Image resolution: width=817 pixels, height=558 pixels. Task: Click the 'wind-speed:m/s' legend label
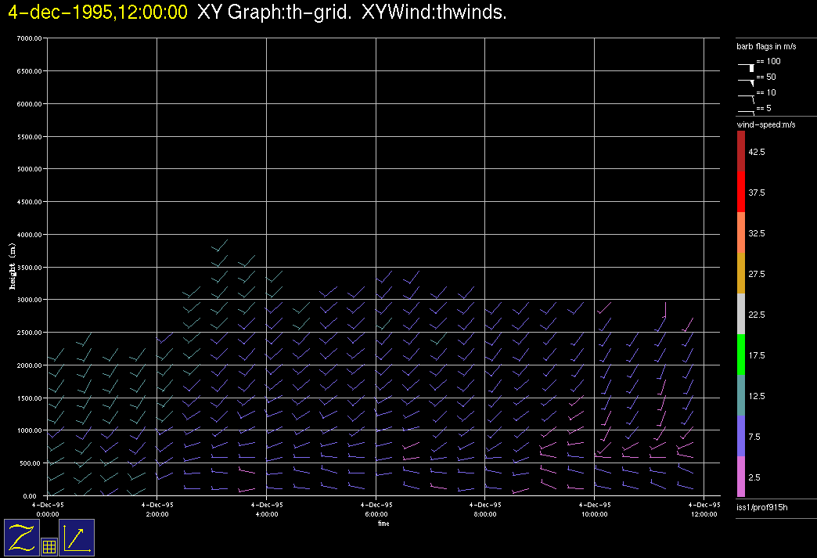(x=765, y=124)
